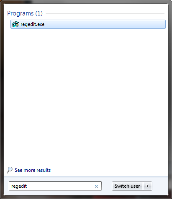Click the regedit.exe file name text
The height and width of the screenshot is (199, 172).
click(33, 24)
